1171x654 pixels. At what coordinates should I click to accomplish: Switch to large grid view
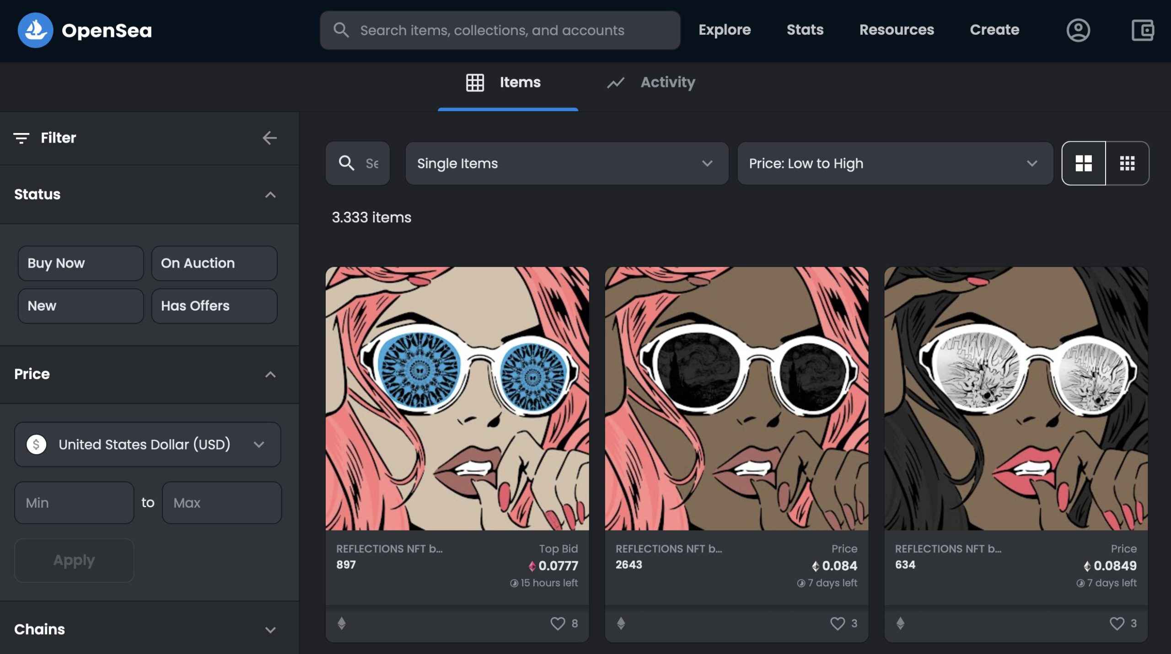(x=1083, y=163)
